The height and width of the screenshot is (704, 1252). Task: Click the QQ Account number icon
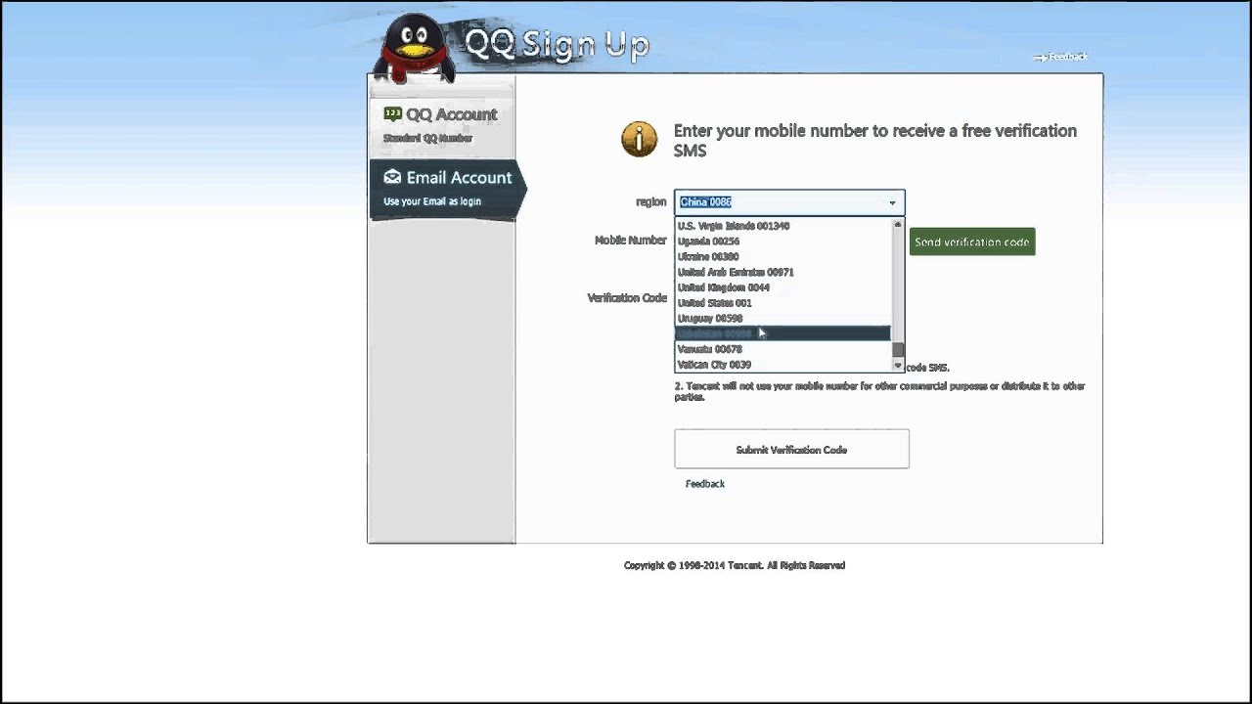pos(392,114)
